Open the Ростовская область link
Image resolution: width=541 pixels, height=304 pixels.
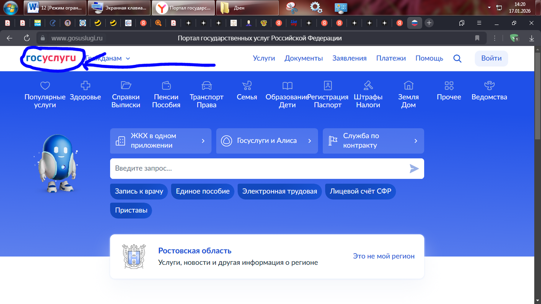click(195, 250)
